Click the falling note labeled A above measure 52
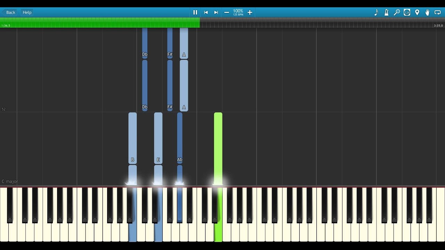 pyautogui.click(x=184, y=85)
